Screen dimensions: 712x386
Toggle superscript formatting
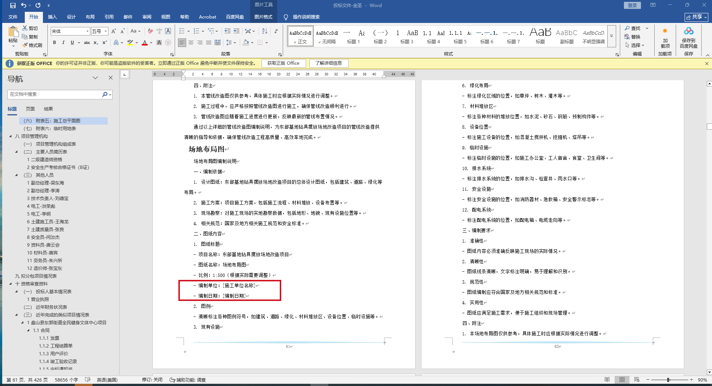pyautogui.click(x=105, y=43)
